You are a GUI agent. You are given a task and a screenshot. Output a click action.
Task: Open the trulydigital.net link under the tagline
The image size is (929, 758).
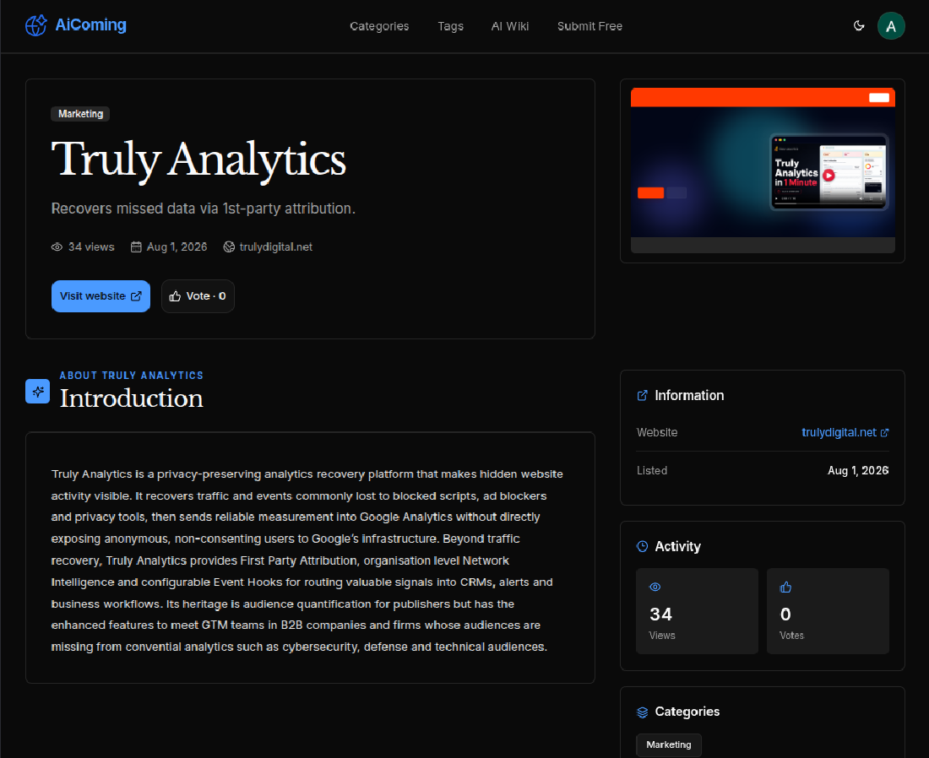(275, 247)
